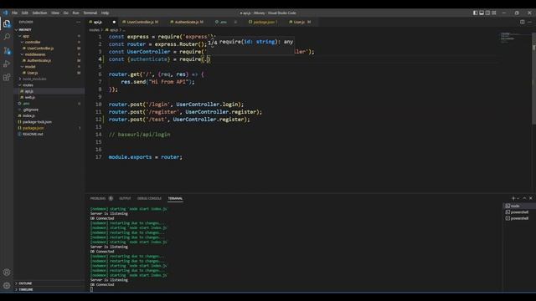Image resolution: width=536 pixels, height=301 pixels.
Task: Click the split editor icon
Action: click(x=522, y=22)
